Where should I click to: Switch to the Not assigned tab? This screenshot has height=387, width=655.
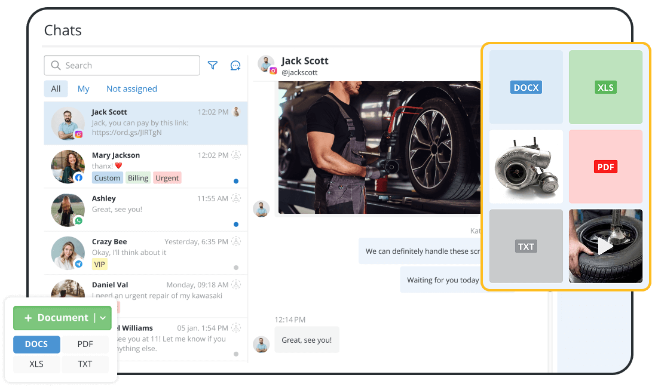pyautogui.click(x=131, y=88)
